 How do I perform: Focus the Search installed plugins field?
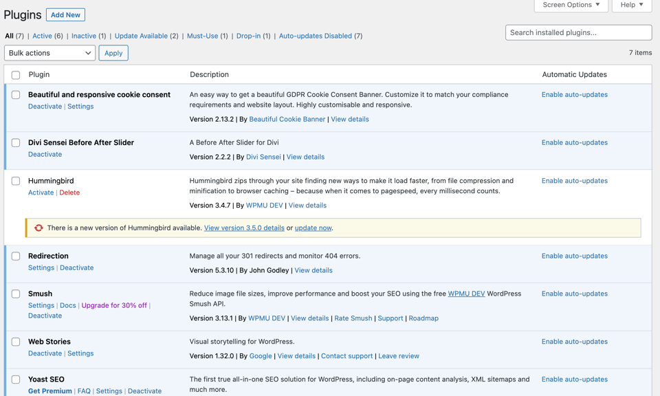tap(578, 32)
